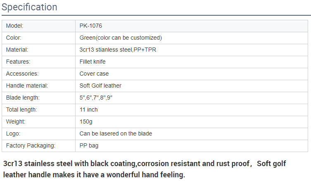311x181 pixels.
Task: Select the Green color customized text
Action: point(121,38)
